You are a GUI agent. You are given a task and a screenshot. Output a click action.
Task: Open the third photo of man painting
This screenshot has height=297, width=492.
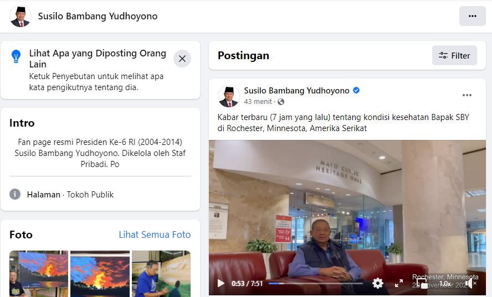[161, 273]
